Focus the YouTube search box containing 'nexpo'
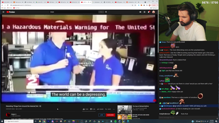Screen dimensions: 219x123 tap(74, 12)
